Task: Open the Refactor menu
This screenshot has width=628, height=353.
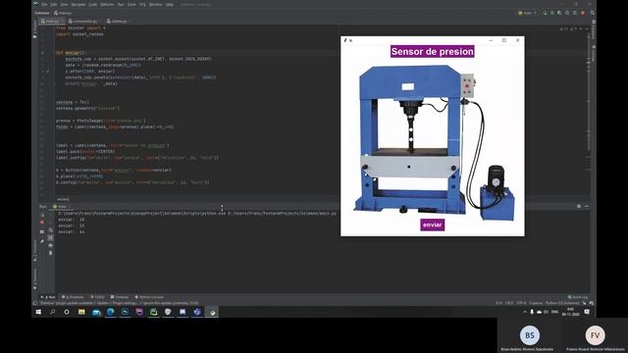Action: 107,4
